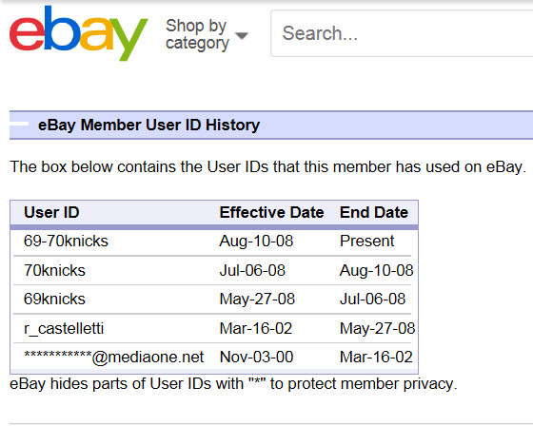Screen dimensions: 533x426
Task: Focus the Search input field
Action: click(x=402, y=33)
